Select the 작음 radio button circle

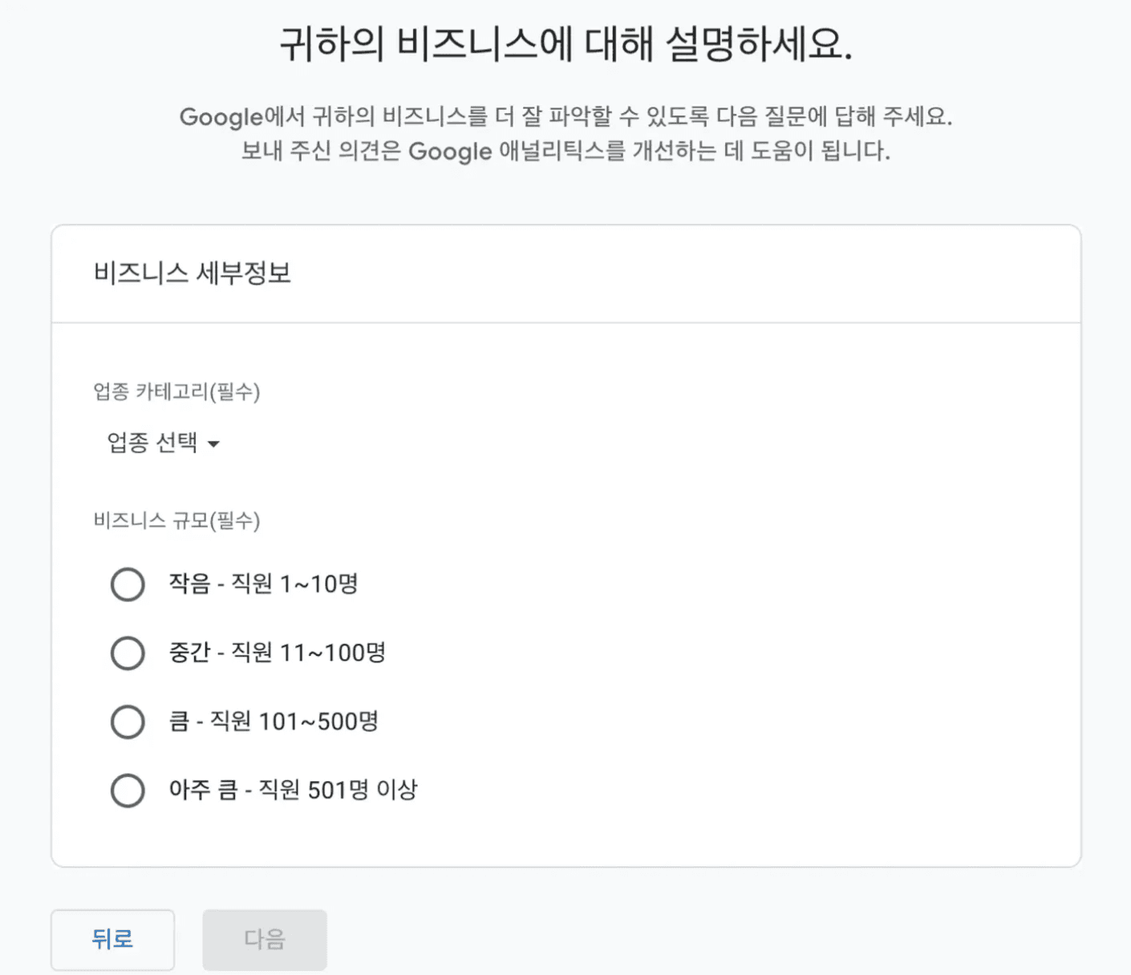tap(128, 585)
